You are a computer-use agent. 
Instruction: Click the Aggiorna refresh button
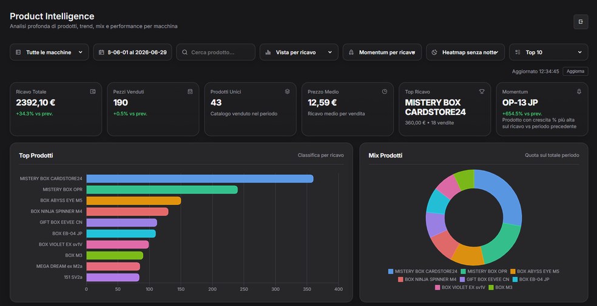tap(575, 72)
